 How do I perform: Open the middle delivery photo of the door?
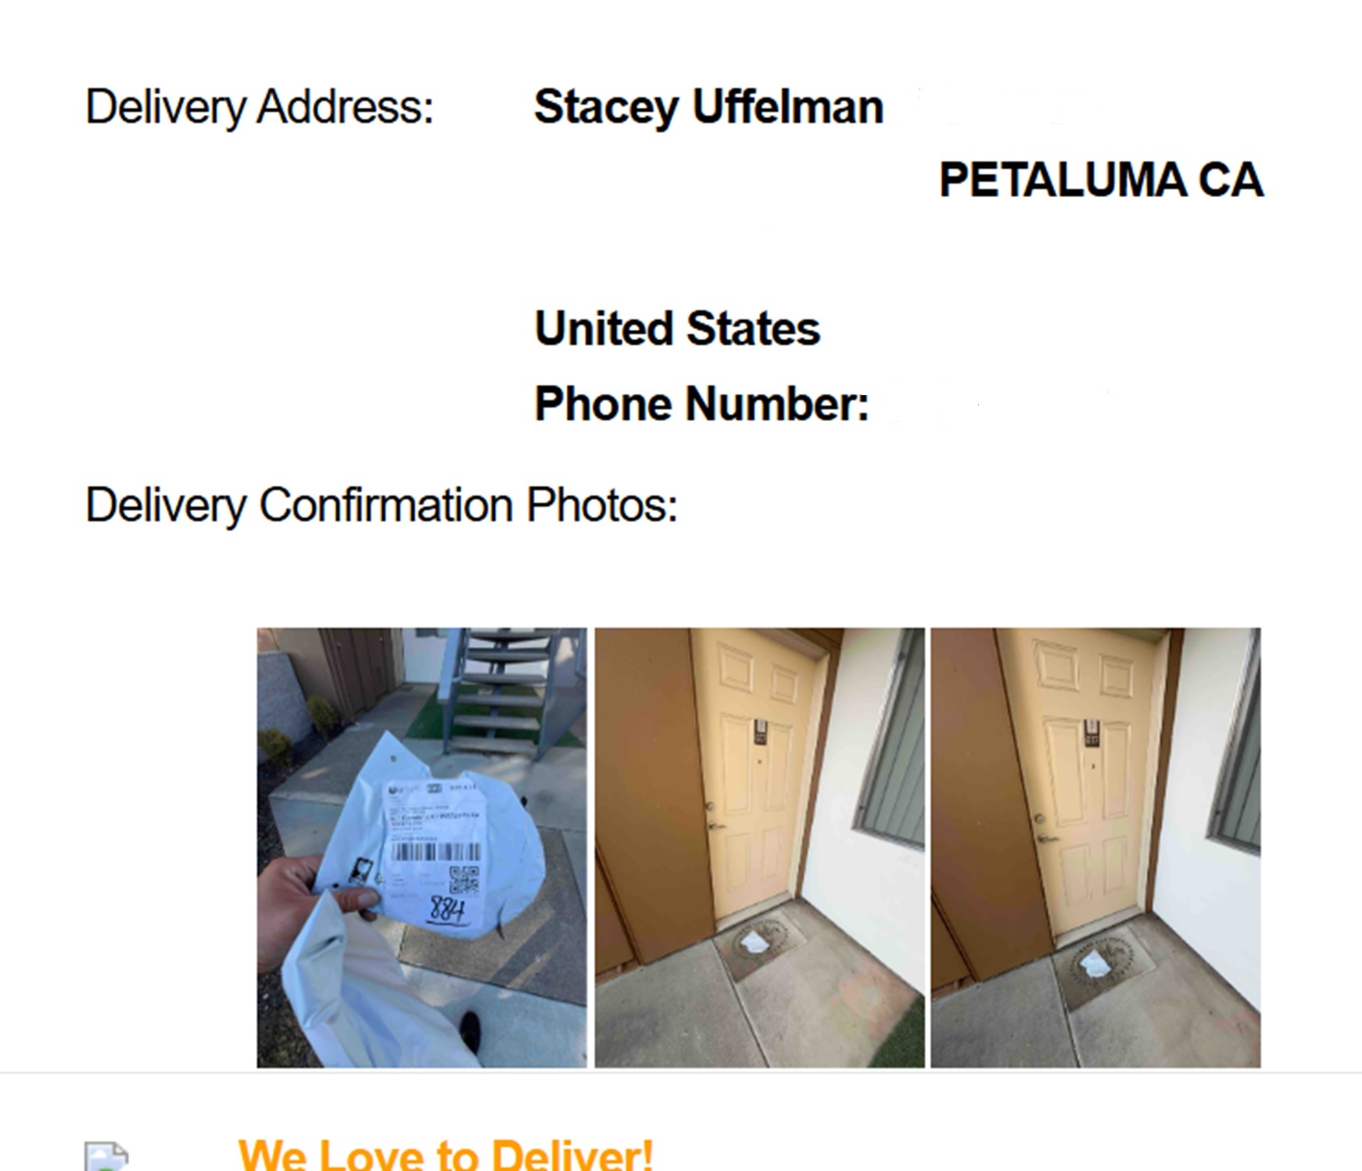pyautogui.click(x=759, y=847)
